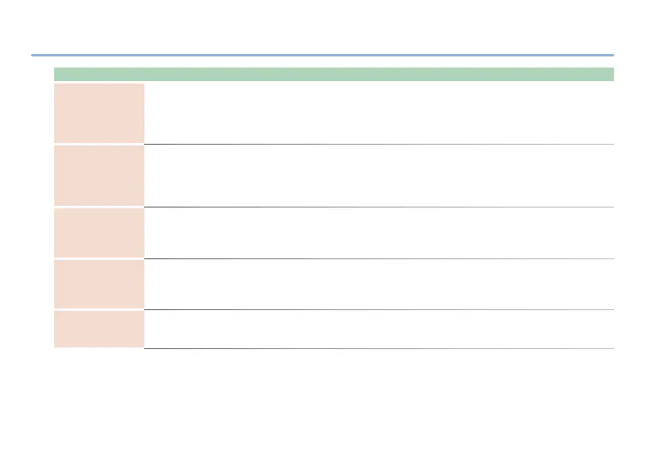The image size is (668, 473).
Task: Click the fifth, shortest peach cell
Action: point(99,328)
